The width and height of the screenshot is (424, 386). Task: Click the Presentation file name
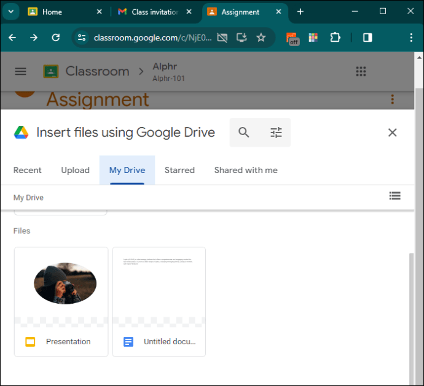pyautogui.click(x=68, y=342)
